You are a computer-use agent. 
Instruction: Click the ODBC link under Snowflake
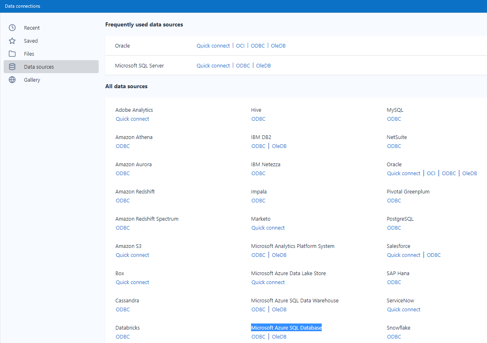click(394, 336)
